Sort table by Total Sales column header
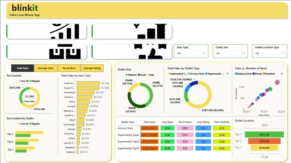The height and width of the screenshot is (163, 291). pyautogui.click(x=150, y=122)
